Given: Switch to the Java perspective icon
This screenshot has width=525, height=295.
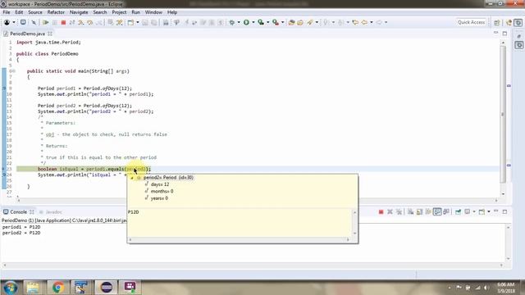Looking at the screenshot, I should click(x=509, y=22).
